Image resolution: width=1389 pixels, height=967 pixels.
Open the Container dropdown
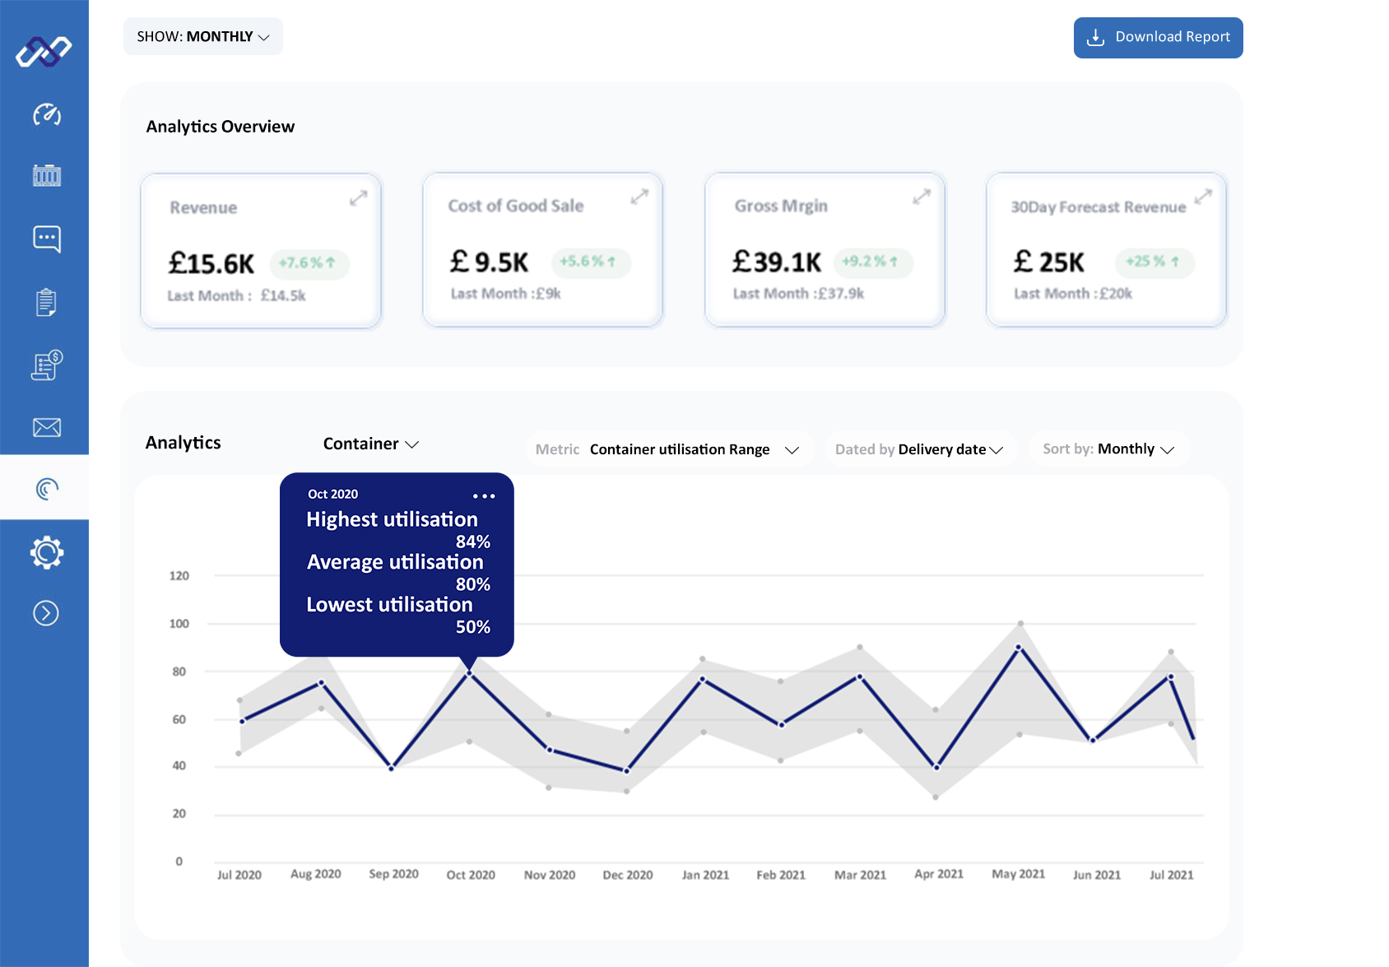(x=370, y=444)
